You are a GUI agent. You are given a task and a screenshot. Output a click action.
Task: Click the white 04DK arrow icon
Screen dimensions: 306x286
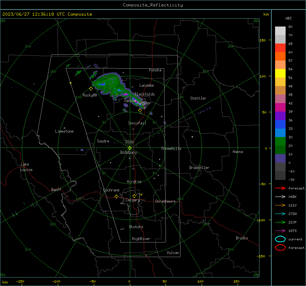280,197
